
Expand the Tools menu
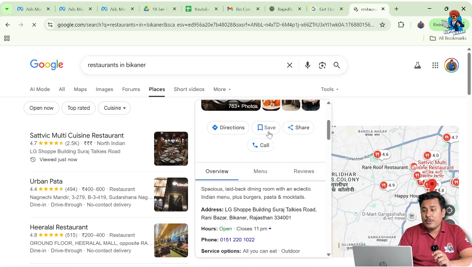pos(330,89)
